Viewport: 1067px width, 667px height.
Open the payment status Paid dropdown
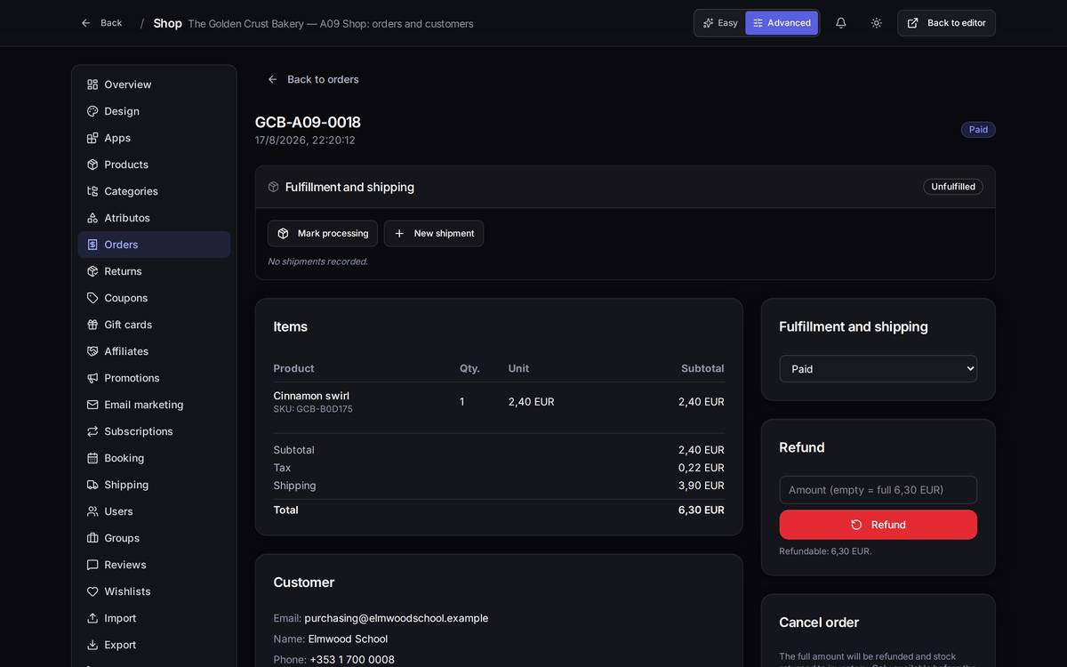878,369
